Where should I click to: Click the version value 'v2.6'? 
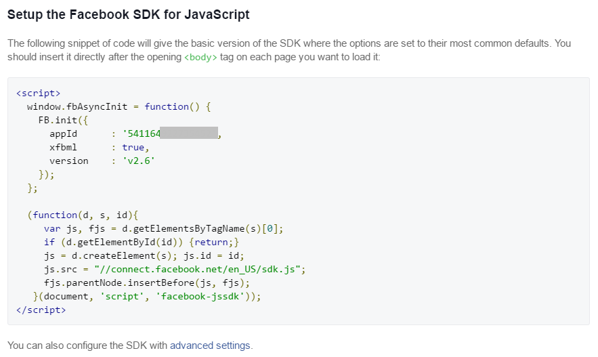[x=138, y=161]
